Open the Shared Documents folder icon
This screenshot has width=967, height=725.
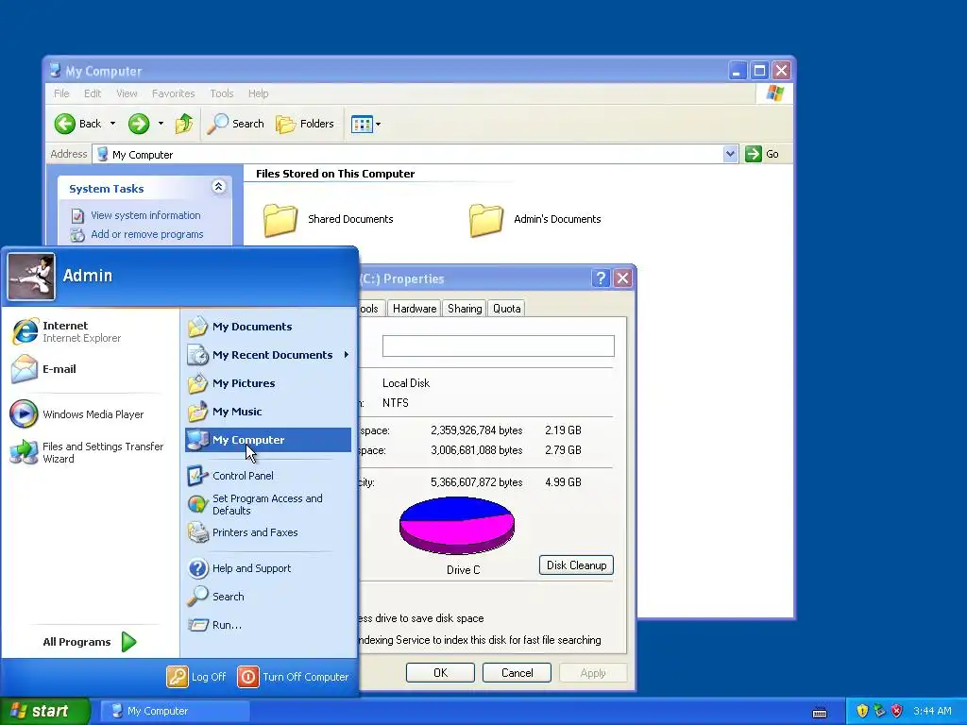pyautogui.click(x=280, y=220)
